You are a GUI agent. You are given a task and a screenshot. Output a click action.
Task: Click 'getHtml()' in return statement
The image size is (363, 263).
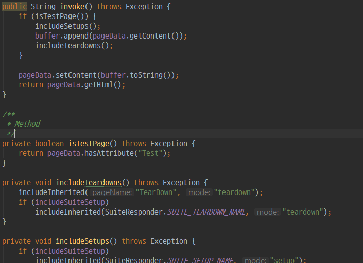point(102,85)
